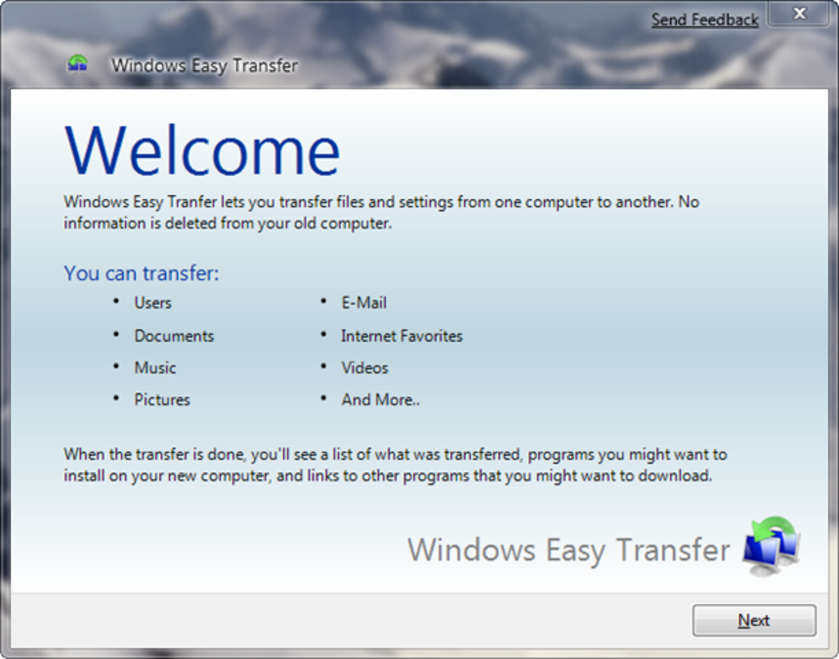
Task: Close the Windows Easy Transfer window
Action: (799, 13)
